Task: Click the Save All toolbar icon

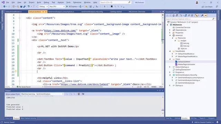Action: tap(24, 7)
